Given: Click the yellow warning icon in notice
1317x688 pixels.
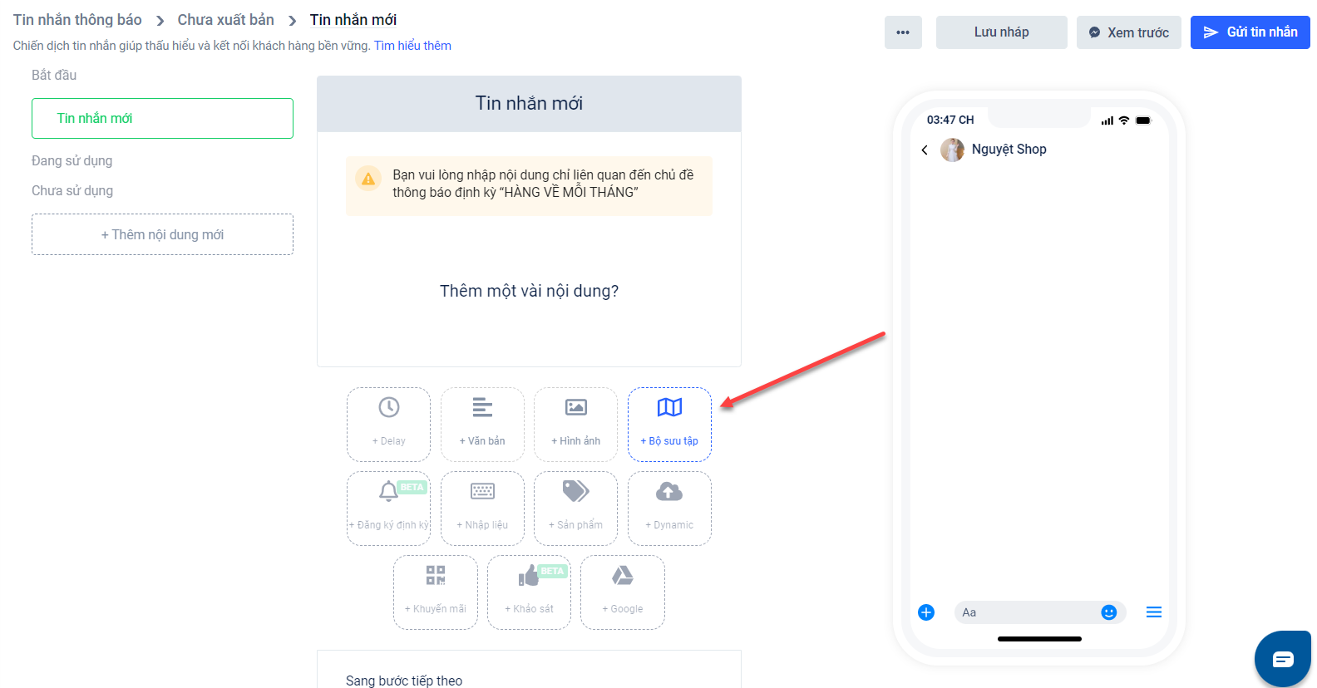Looking at the screenshot, I should point(368,179).
